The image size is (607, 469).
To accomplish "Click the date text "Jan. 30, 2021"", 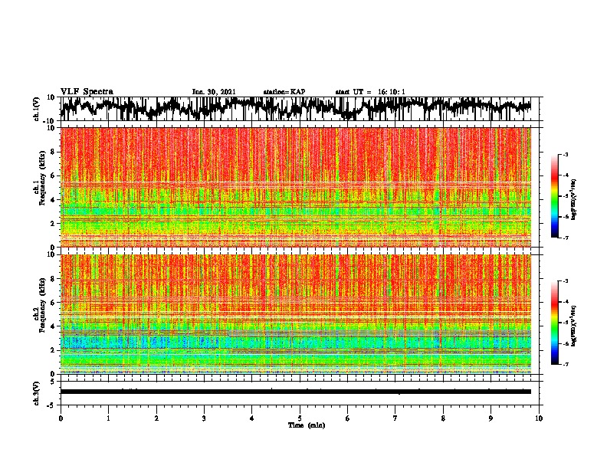I will click(214, 92).
